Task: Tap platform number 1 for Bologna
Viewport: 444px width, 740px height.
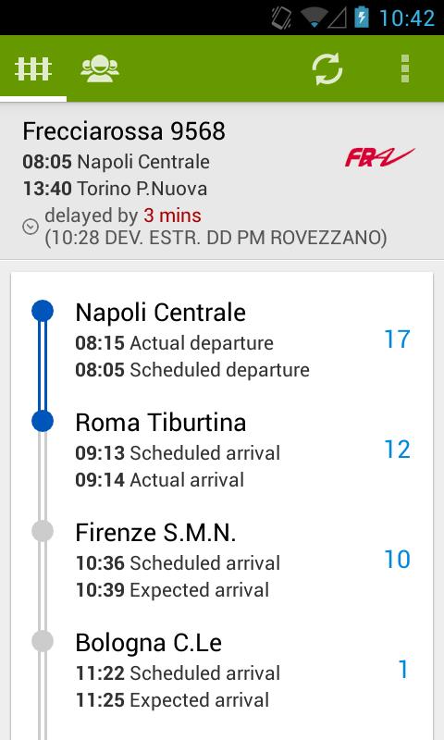Action: (x=403, y=669)
